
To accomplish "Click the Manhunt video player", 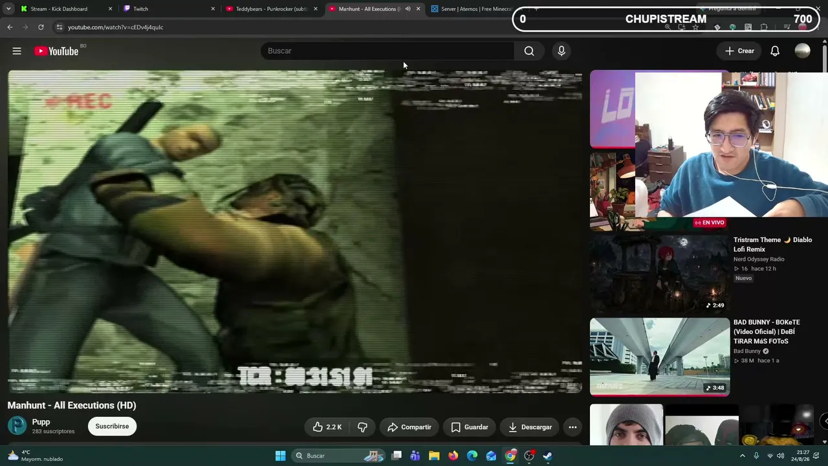I will coord(295,232).
